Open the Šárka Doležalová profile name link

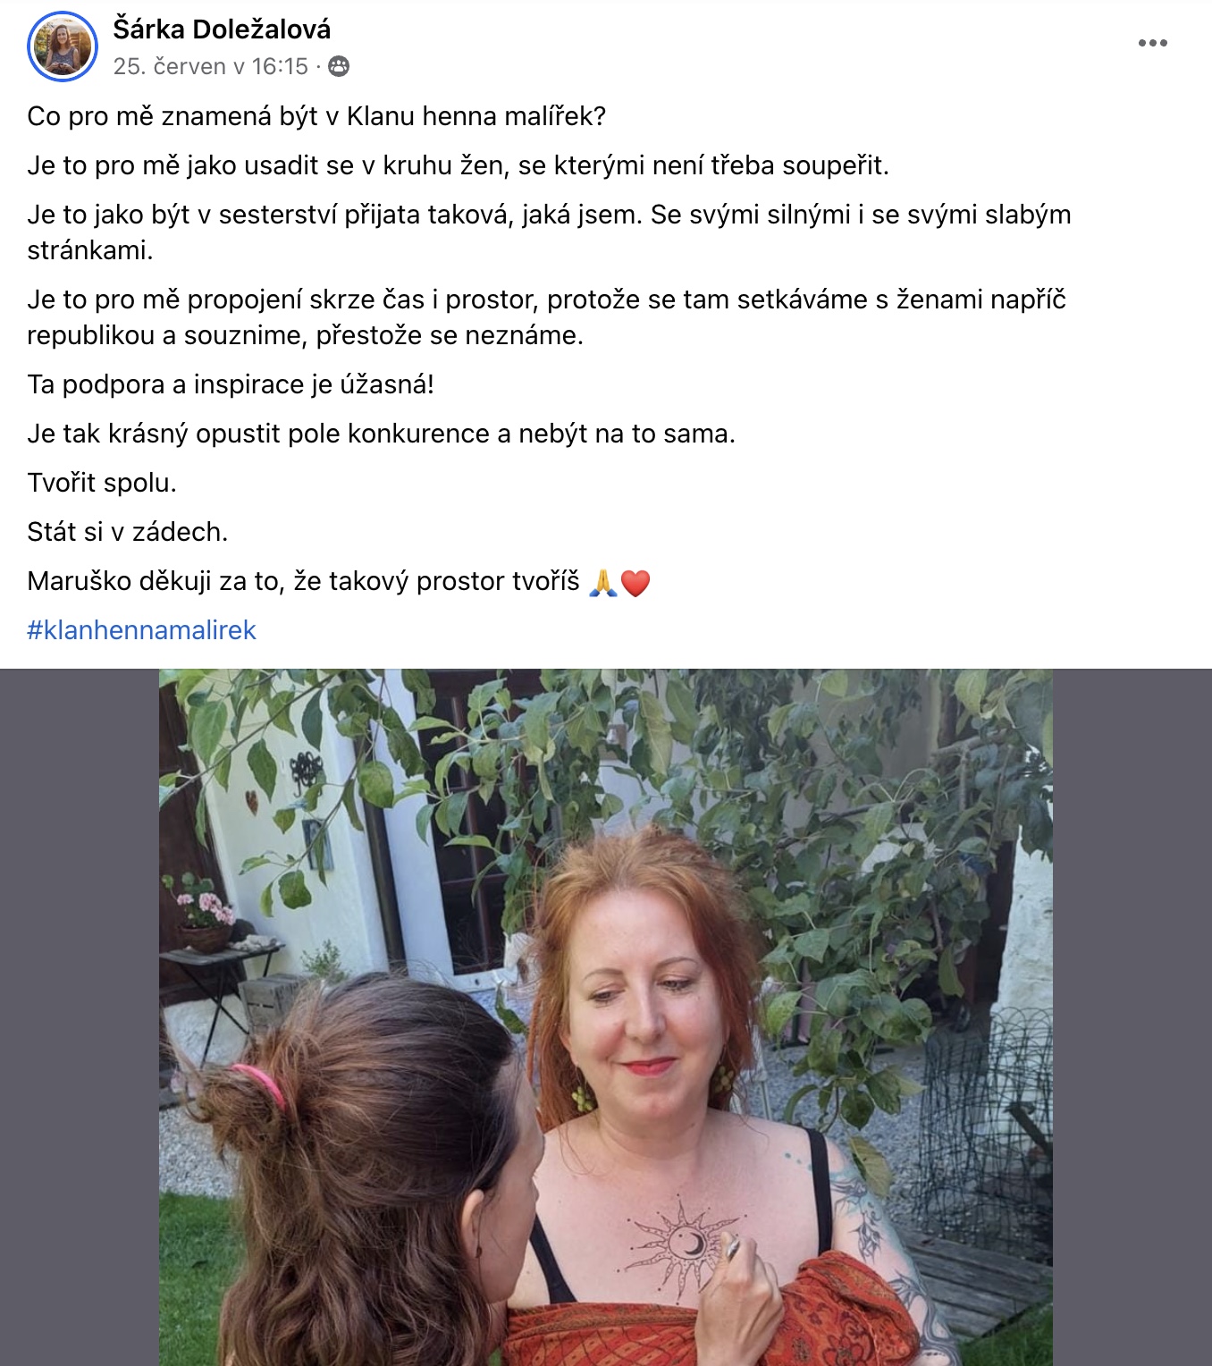(x=222, y=29)
